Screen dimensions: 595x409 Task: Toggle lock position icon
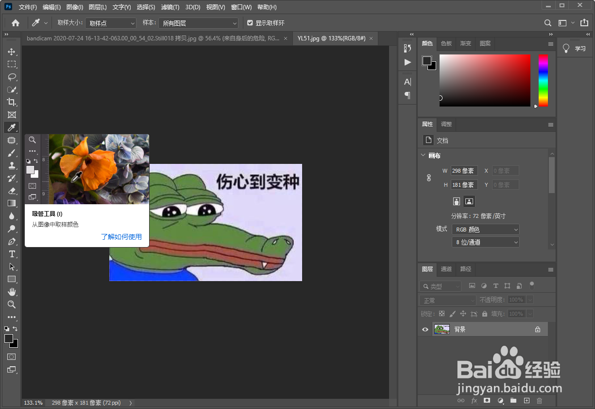(x=463, y=314)
